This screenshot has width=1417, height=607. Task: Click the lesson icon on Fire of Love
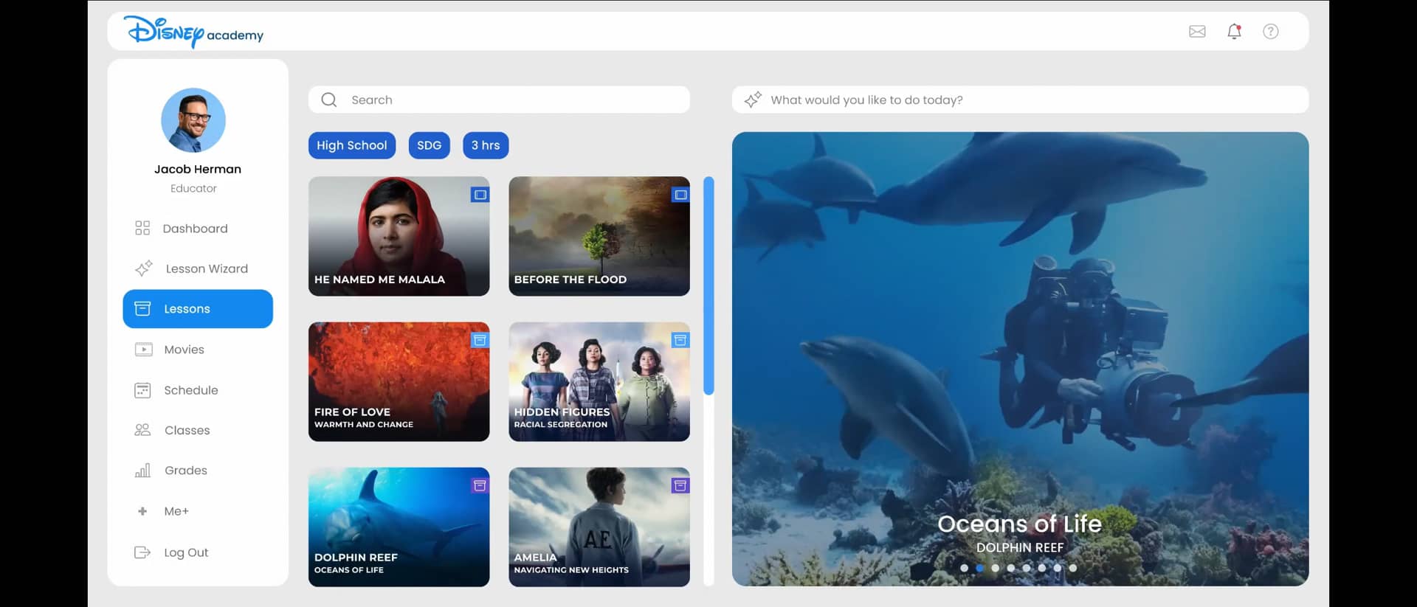pyautogui.click(x=480, y=340)
